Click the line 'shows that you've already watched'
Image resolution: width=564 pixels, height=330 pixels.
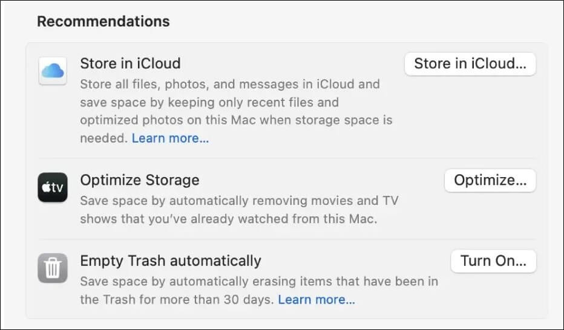tap(228, 219)
